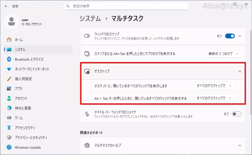Screen dimensions: 252x155
Task: Click the vertical scrollbar on the right
Action: [x=251, y=72]
